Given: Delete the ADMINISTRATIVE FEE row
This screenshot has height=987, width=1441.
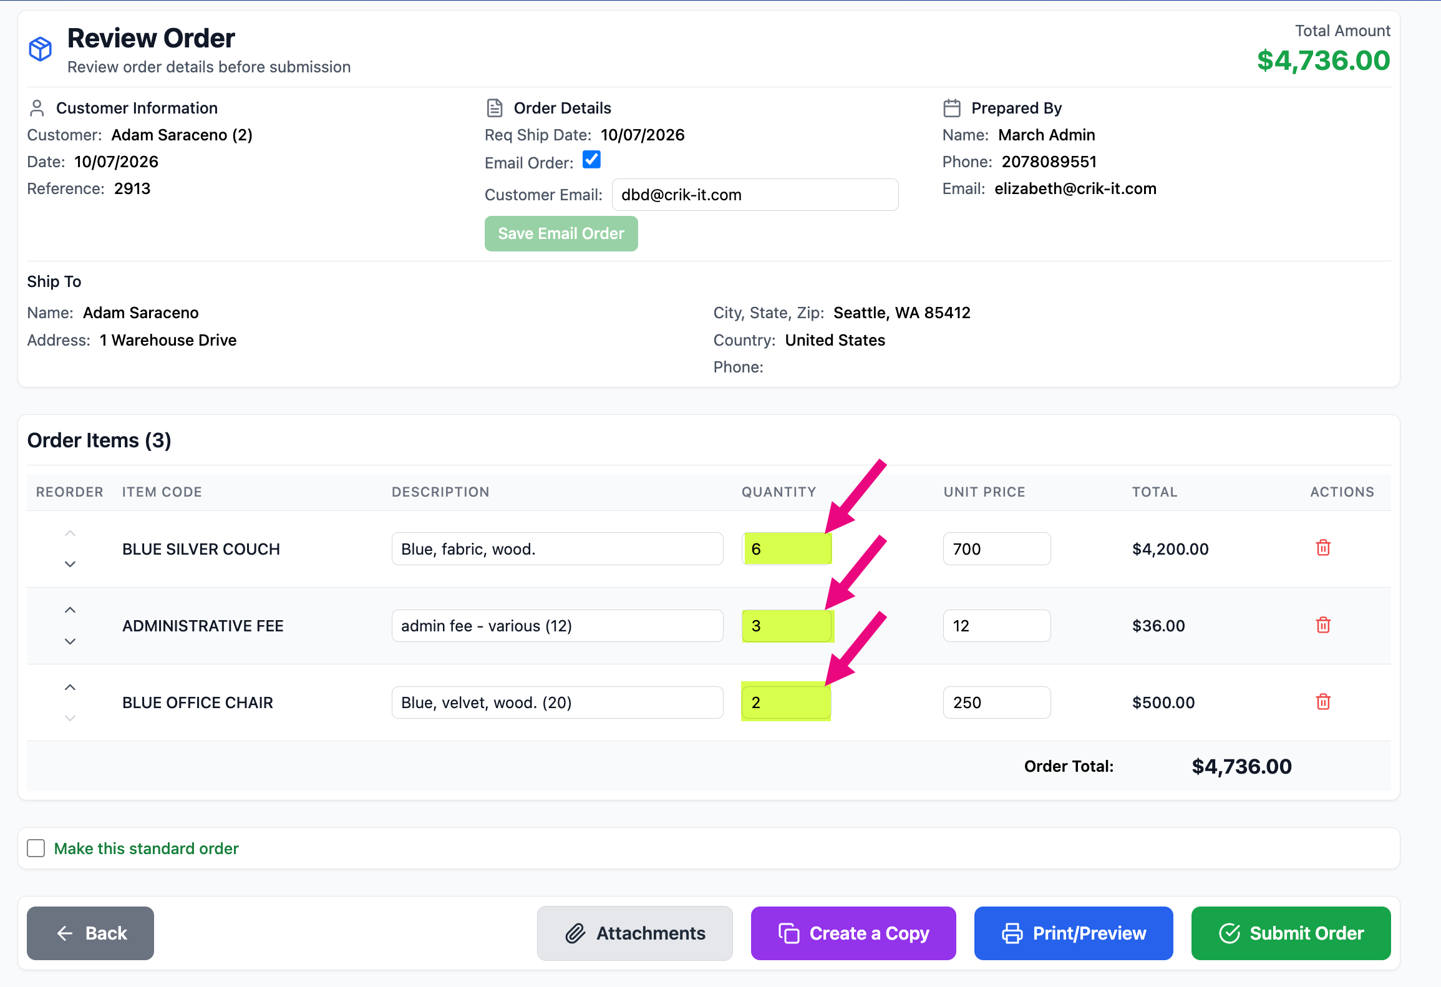Looking at the screenshot, I should (x=1322, y=625).
